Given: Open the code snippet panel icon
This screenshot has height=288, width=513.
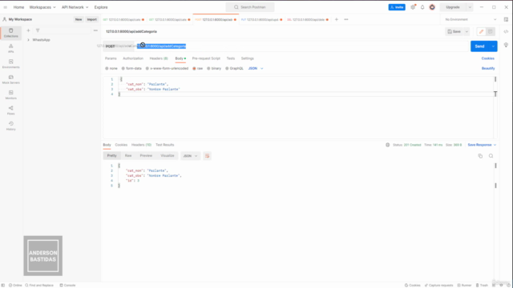Looking at the screenshot, I should pos(506,32).
